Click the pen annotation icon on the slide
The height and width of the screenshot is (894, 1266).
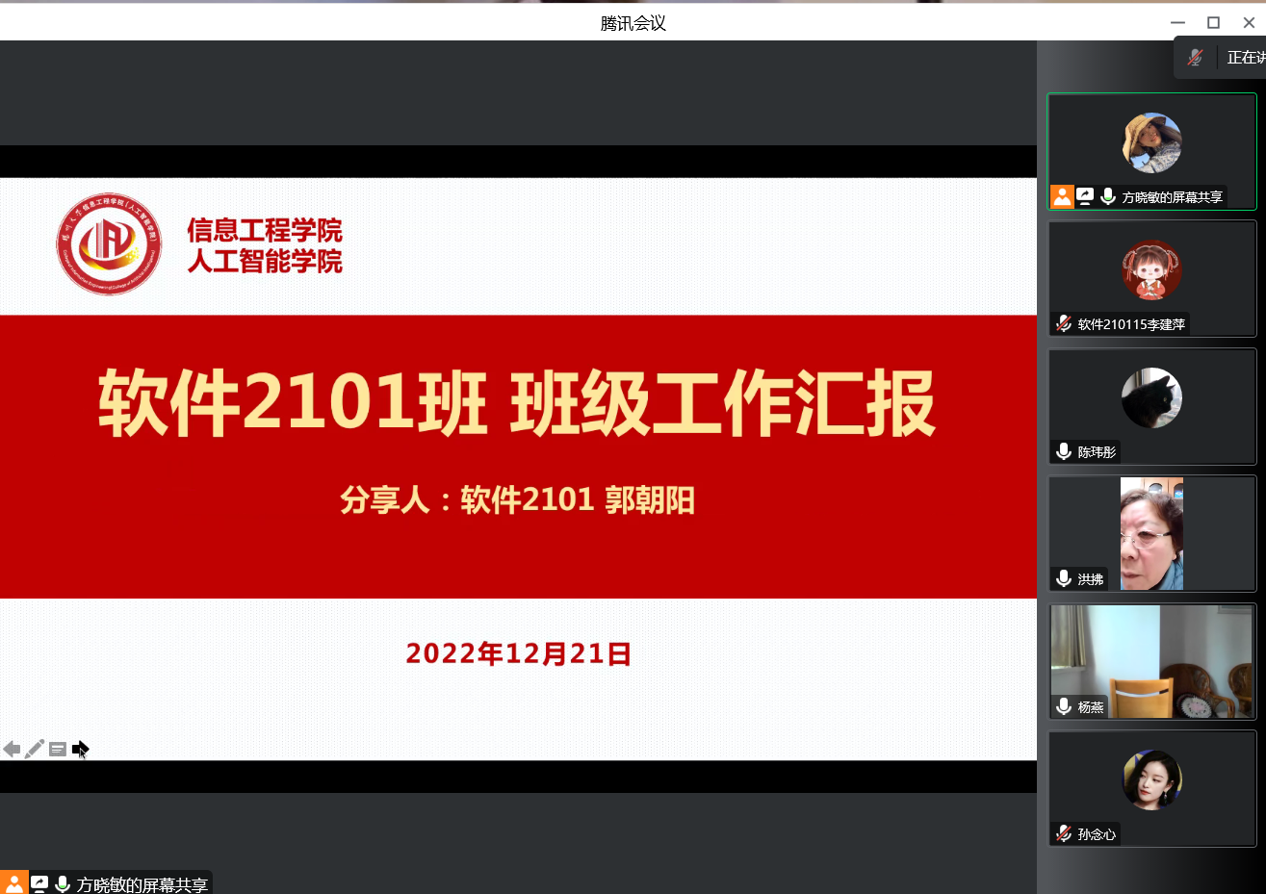35,749
